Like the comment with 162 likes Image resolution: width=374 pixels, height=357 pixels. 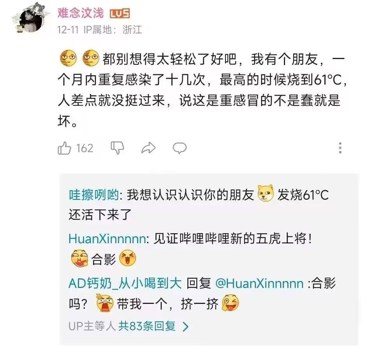click(x=64, y=148)
